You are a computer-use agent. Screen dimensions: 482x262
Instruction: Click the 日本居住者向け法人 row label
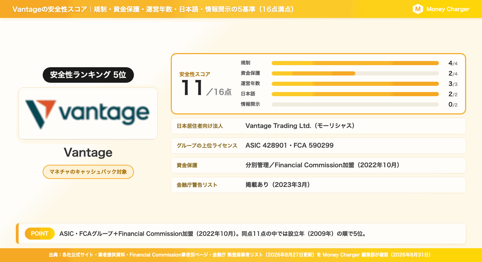(x=200, y=126)
